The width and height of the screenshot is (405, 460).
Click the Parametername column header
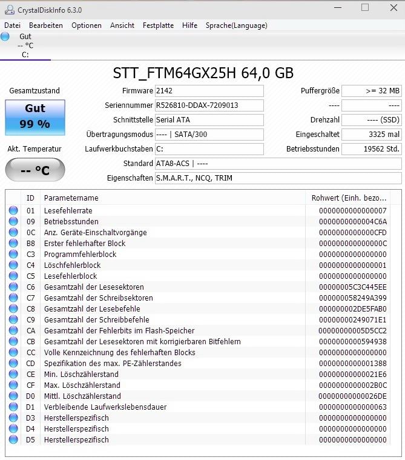(173, 198)
